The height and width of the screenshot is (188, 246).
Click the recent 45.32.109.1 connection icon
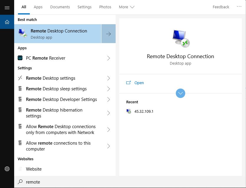(x=129, y=111)
